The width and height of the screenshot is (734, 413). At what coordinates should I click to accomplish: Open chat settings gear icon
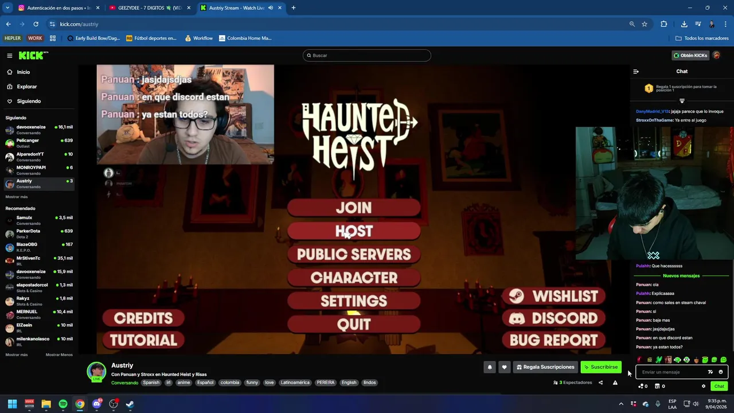(x=704, y=386)
